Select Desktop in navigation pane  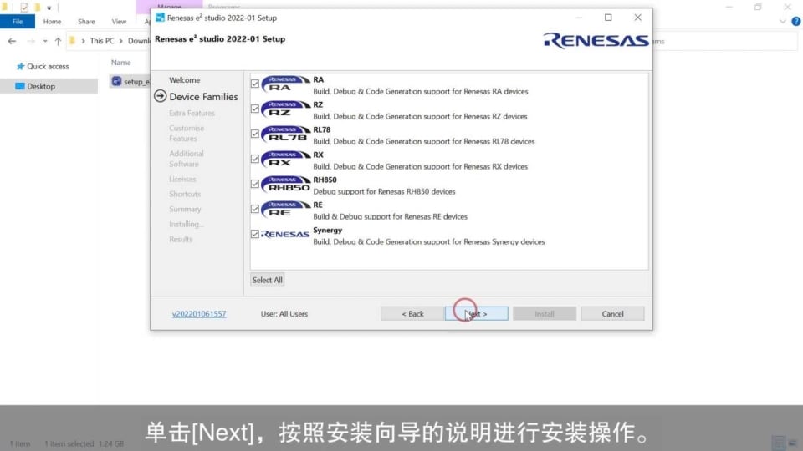[x=41, y=86]
